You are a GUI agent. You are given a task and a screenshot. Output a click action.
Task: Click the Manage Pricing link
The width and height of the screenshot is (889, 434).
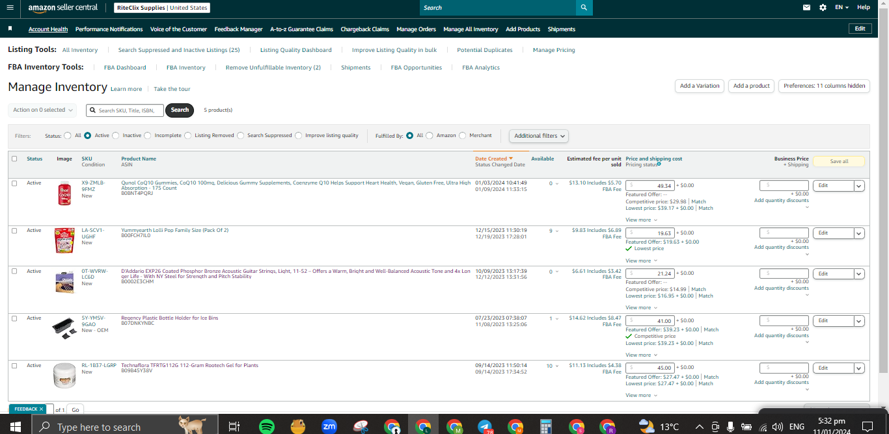pos(554,50)
